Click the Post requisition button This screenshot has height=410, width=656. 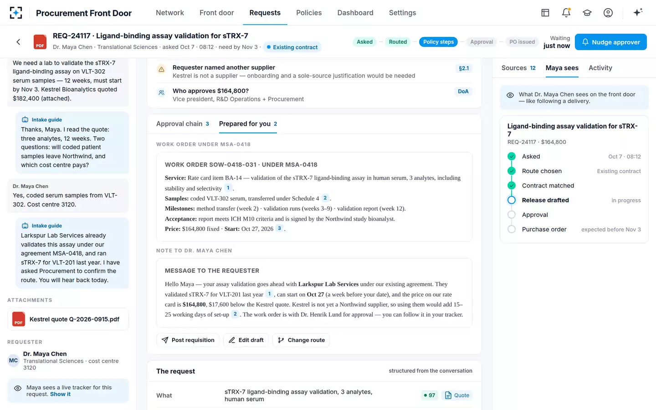[188, 340]
